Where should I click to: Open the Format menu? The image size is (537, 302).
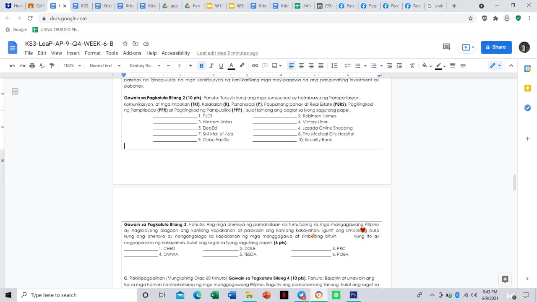[93, 53]
